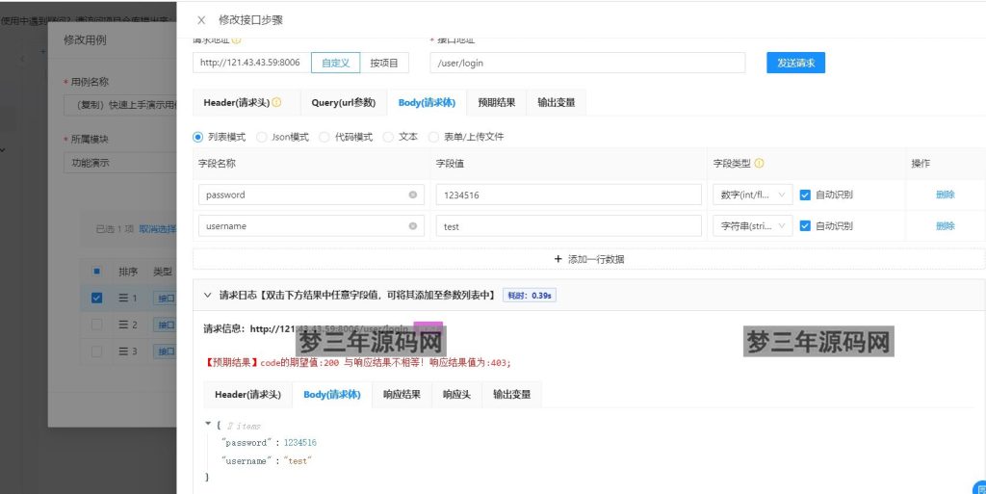Image resolution: width=986 pixels, height=494 pixels.
Task: Toggle 自动识别 checkbox in username row
Action: [x=805, y=226]
